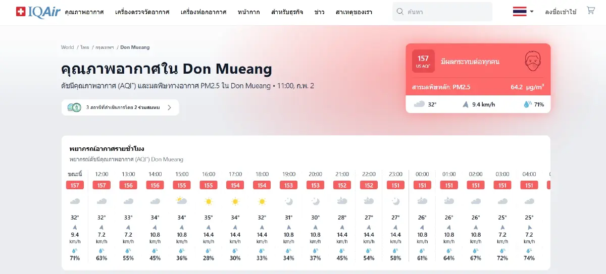Click the 01:00 hour label

pos(449,174)
